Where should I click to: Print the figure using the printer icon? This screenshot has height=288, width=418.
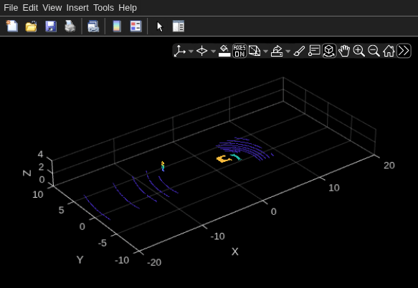[x=70, y=26]
